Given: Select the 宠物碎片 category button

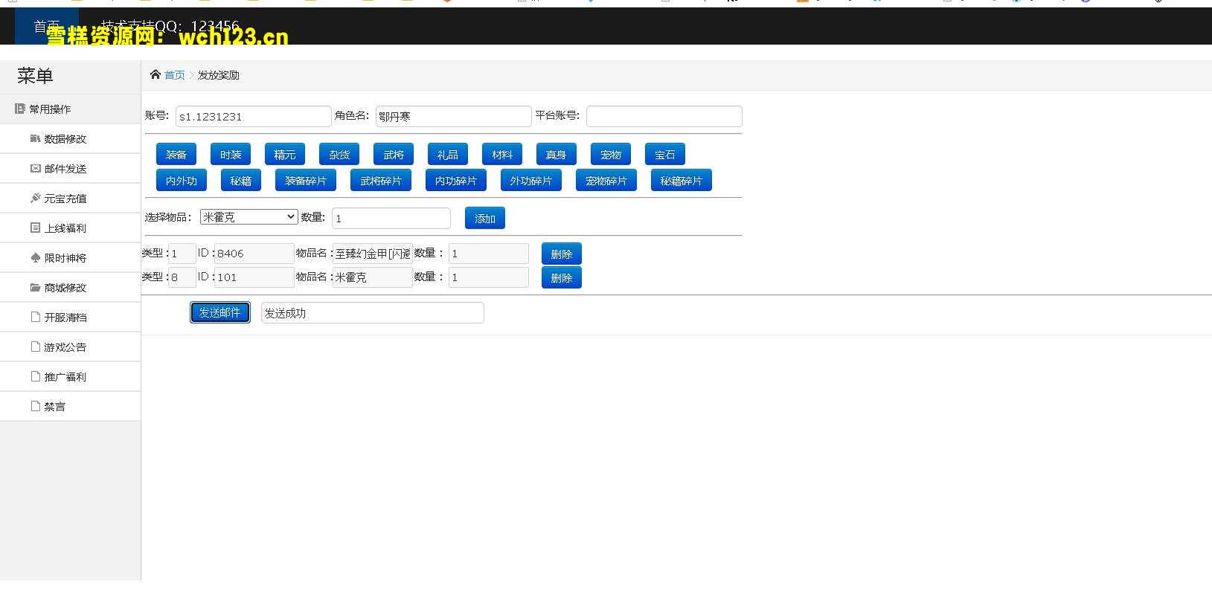Looking at the screenshot, I should 606,181.
